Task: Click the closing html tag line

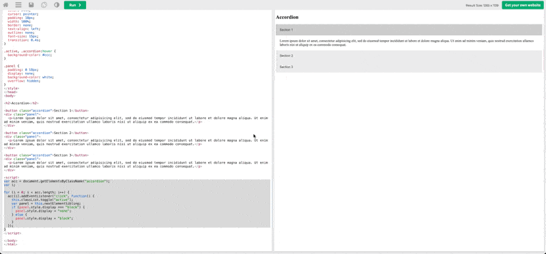Action: pyautogui.click(x=10, y=244)
